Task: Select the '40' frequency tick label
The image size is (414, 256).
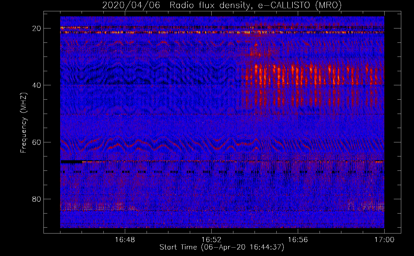Action: click(37, 85)
